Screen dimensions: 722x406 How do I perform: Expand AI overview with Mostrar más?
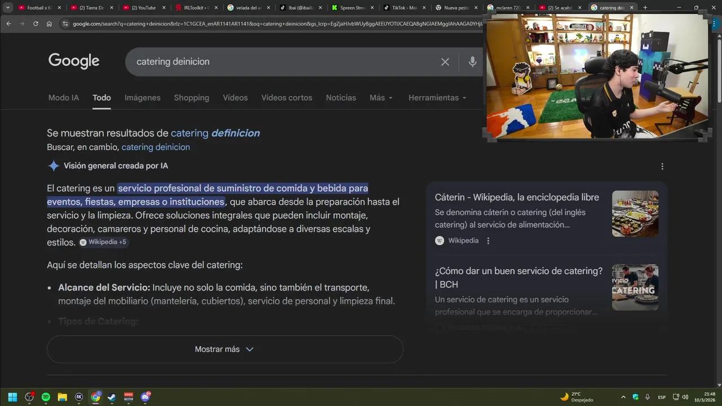click(x=225, y=349)
